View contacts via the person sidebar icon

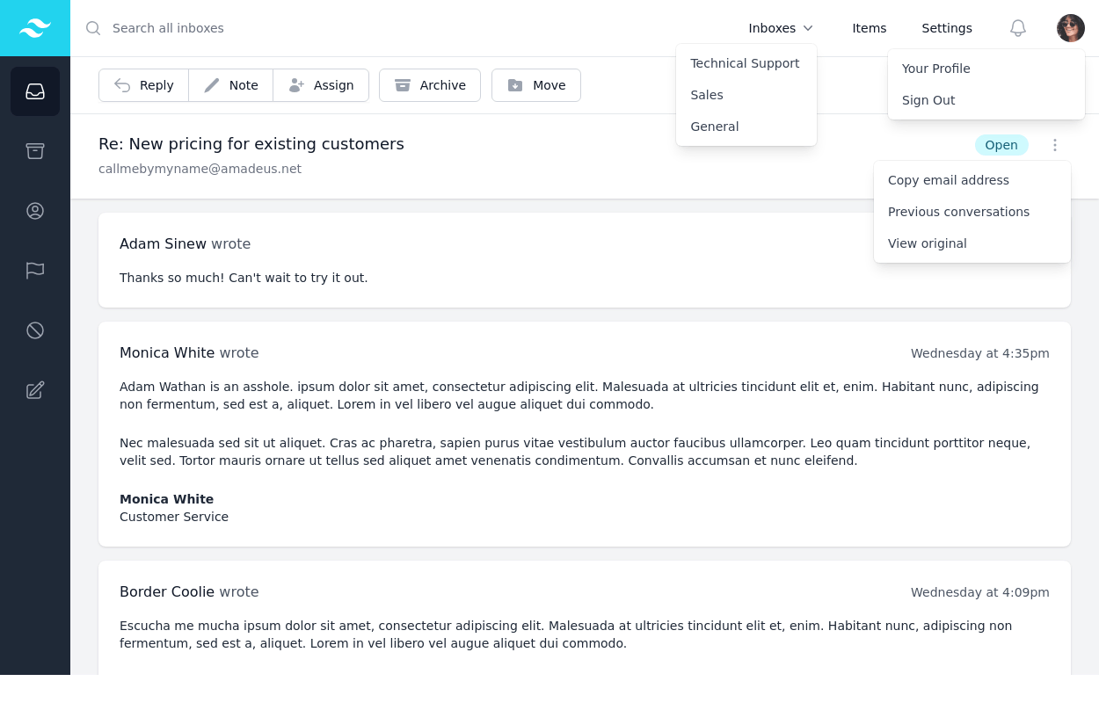[35, 211]
